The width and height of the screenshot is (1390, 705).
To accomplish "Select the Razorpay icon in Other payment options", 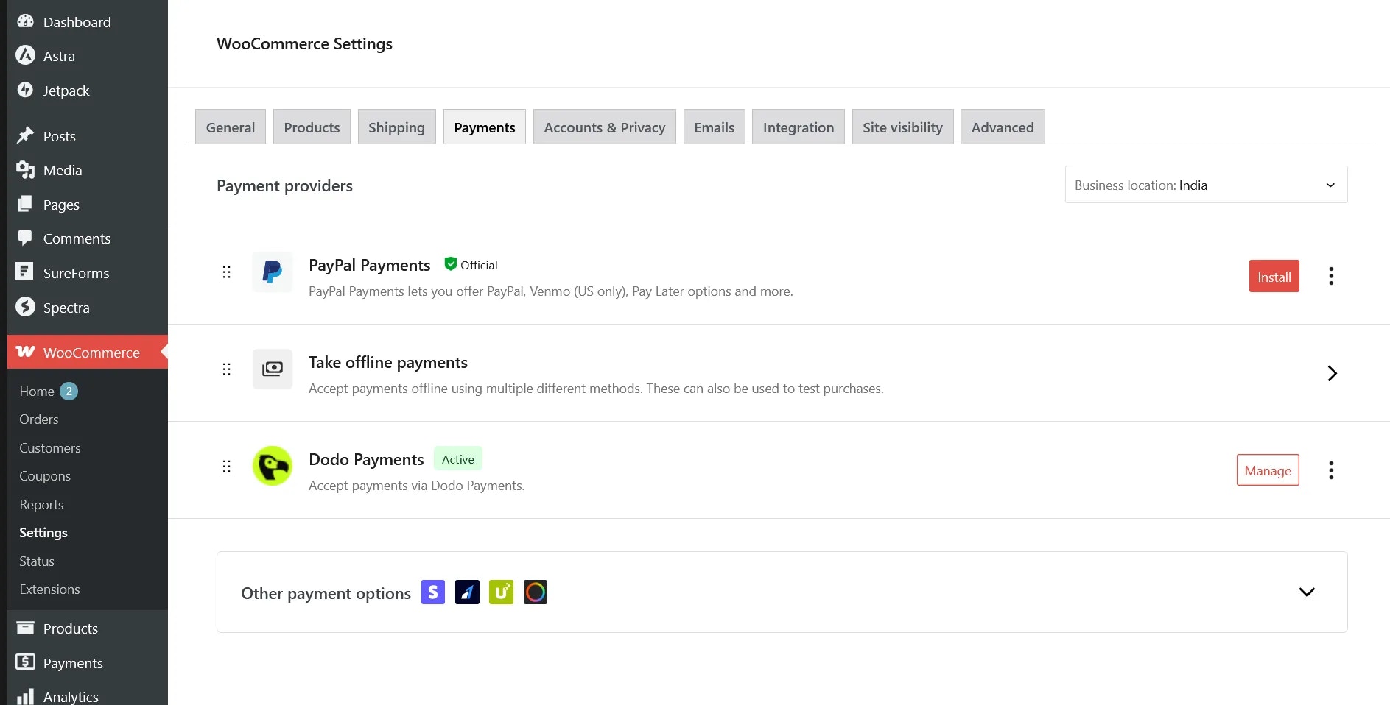I will (x=467, y=592).
